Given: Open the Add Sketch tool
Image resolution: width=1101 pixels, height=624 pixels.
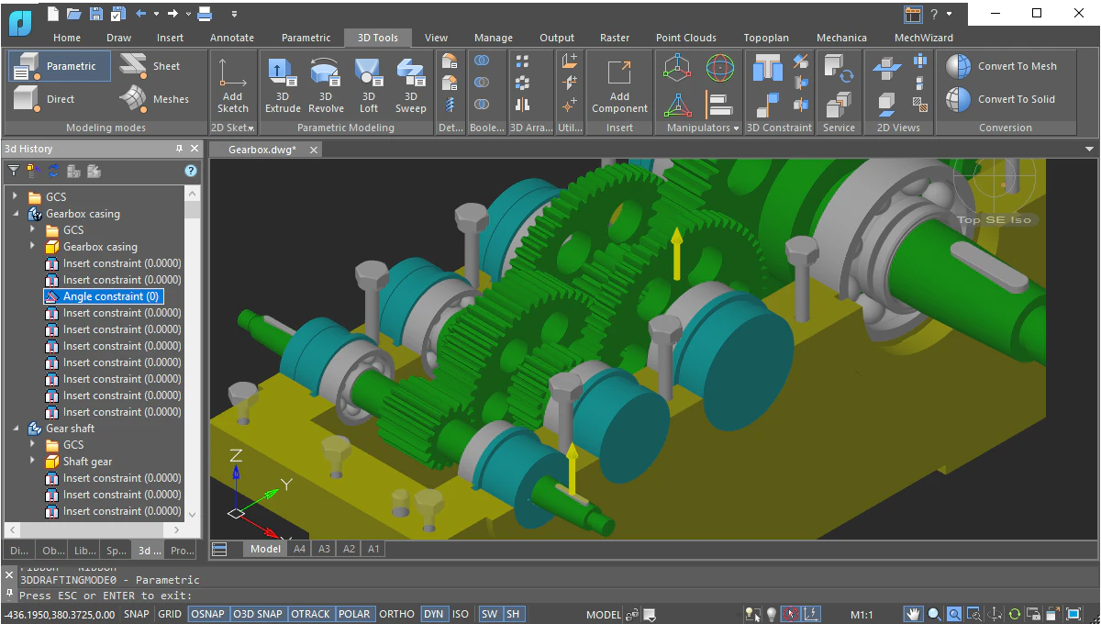Looking at the screenshot, I should point(232,83).
